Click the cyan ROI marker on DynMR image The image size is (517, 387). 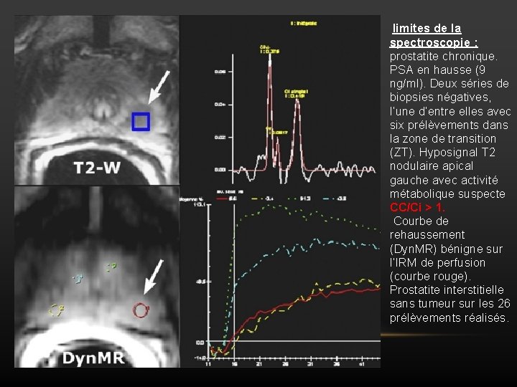point(78,278)
